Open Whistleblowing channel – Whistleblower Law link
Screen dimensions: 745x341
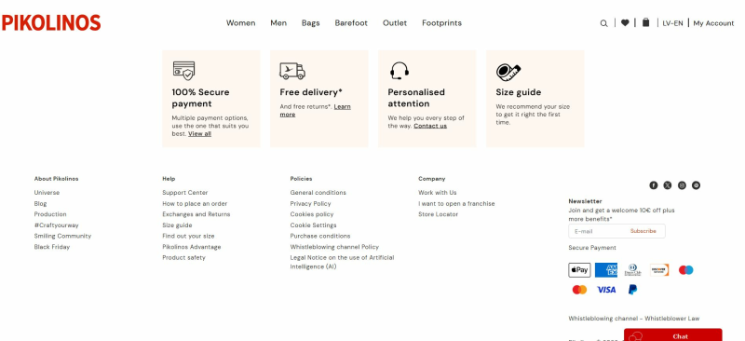click(x=634, y=319)
